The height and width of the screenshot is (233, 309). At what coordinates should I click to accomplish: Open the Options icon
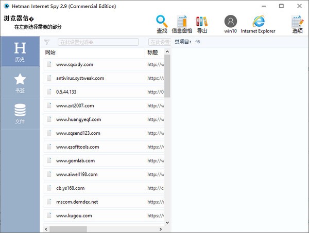pyautogui.click(x=297, y=21)
